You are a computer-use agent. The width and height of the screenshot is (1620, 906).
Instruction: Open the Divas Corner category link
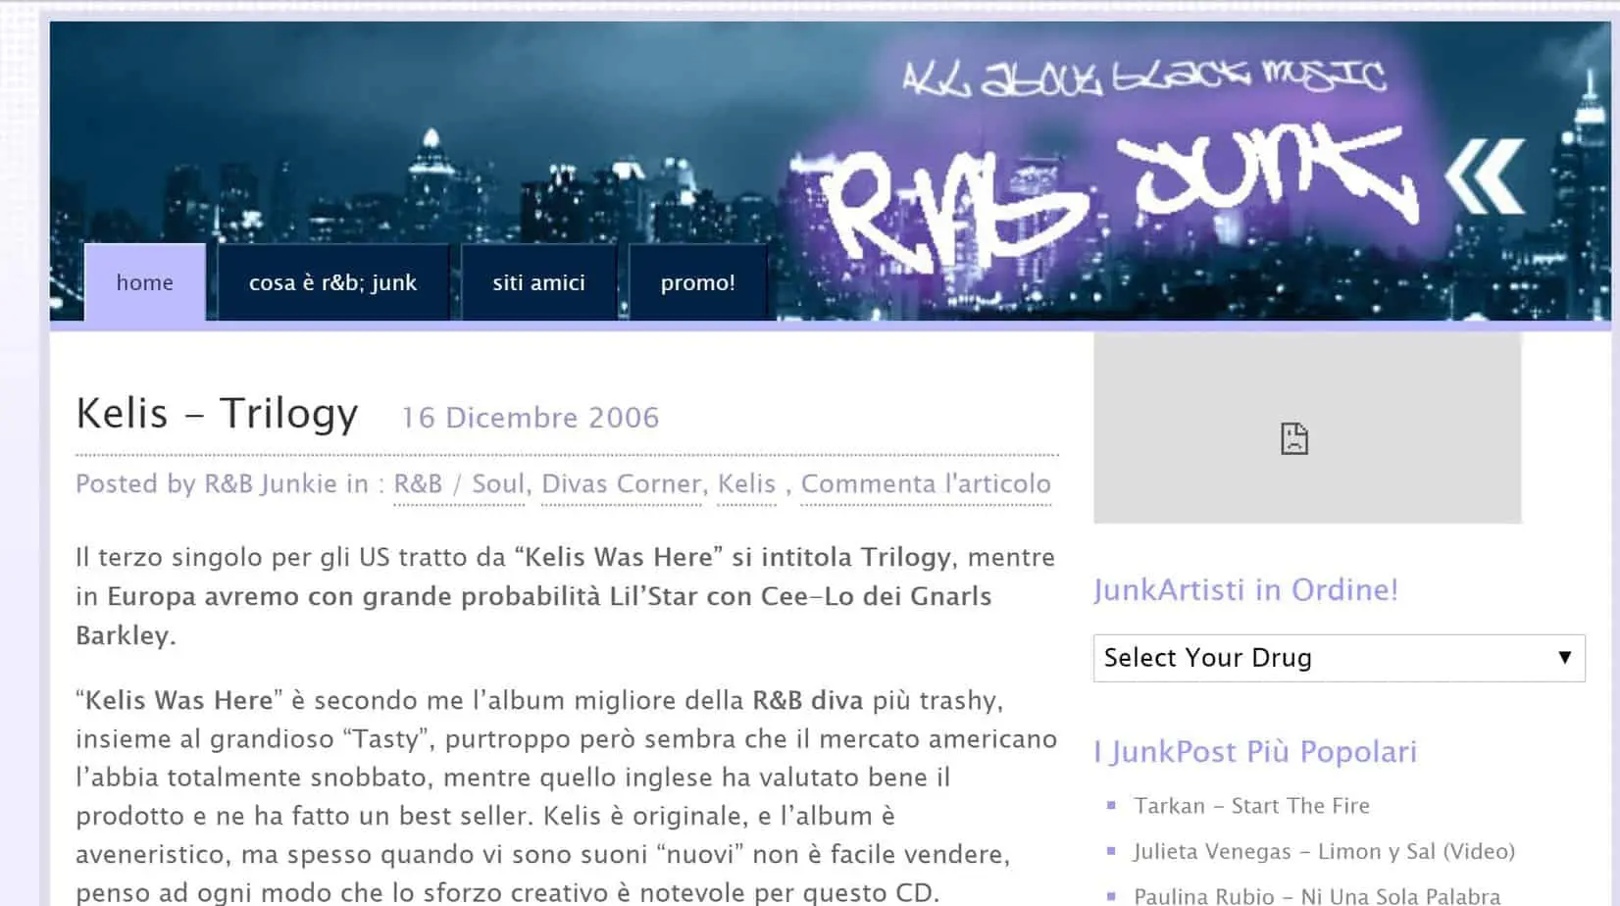click(622, 484)
